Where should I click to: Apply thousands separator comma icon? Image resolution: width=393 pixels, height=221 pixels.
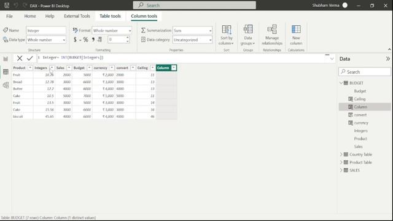(93, 39)
